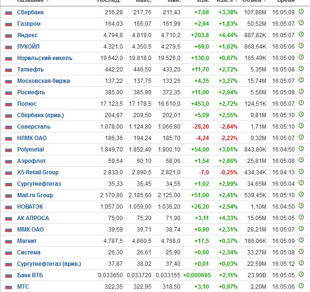Open the Полюс stock link
Screen dimensions: 310x292
[27, 104]
